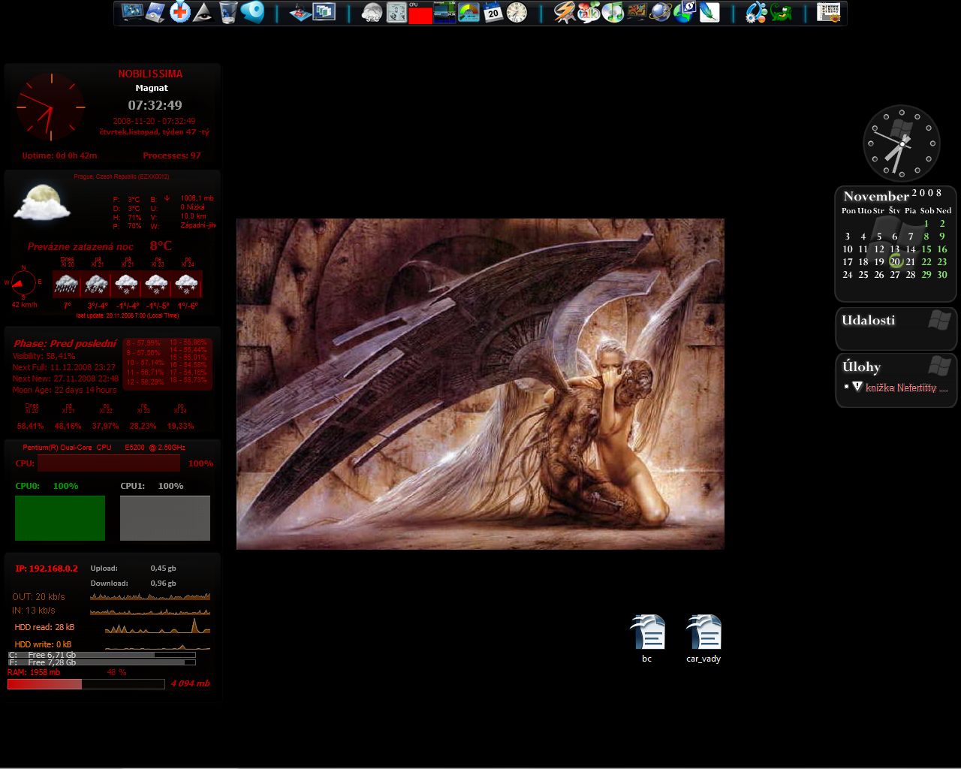Open the planet browser icon in the dock

[x=660, y=13]
